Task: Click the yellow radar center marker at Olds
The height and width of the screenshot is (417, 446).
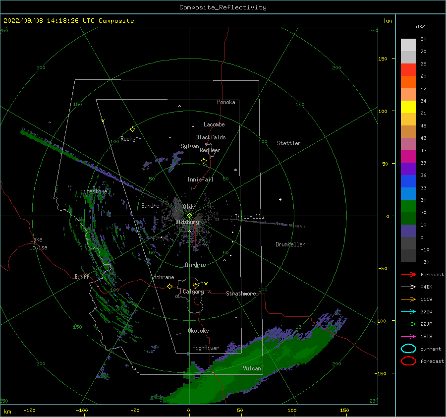Action: [x=189, y=216]
